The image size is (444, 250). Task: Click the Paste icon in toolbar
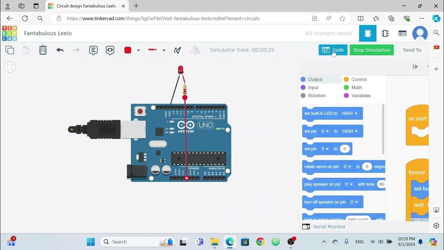[x=26, y=50]
